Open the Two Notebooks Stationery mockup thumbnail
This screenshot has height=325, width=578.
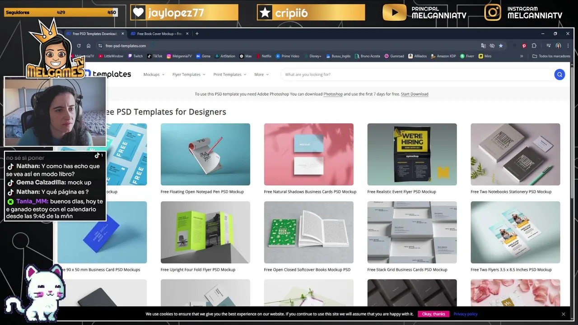(x=515, y=154)
